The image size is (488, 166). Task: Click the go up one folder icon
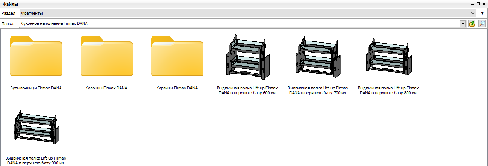click(x=472, y=24)
